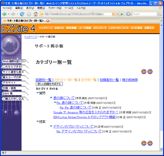Viewport: 164px width, 156px height.
Task: Click the upper next-page purple arrow icon
Action: click(150, 71)
